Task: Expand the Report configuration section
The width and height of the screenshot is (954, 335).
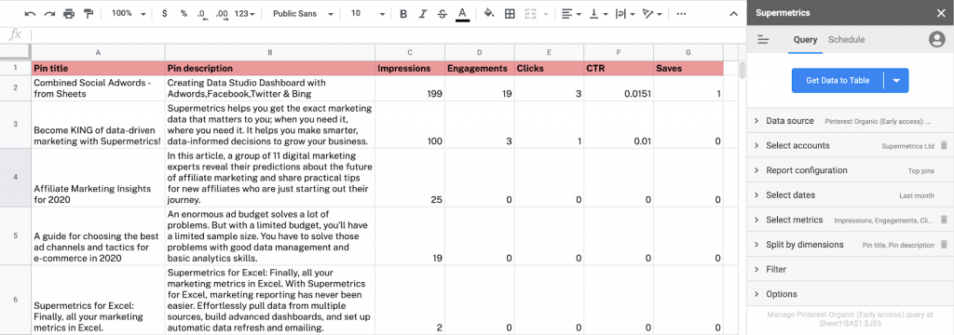Action: [x=850, y=170]
